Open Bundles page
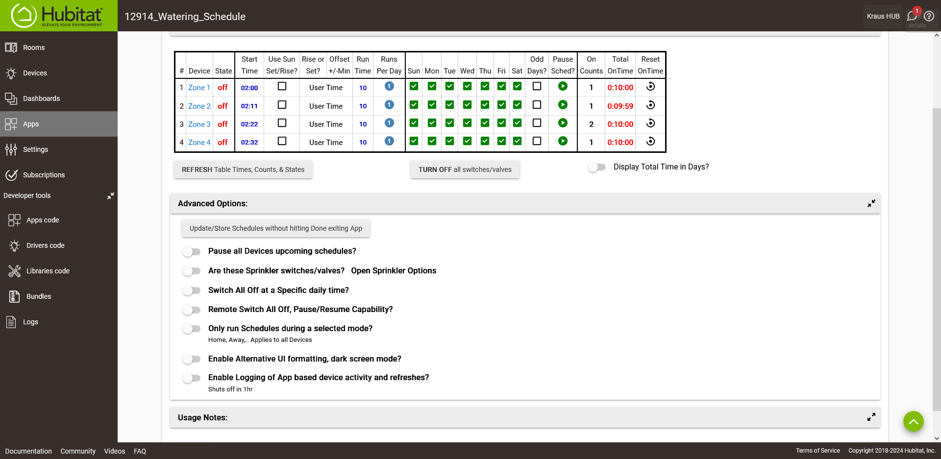The image size is (941, 459). (59, 296)
